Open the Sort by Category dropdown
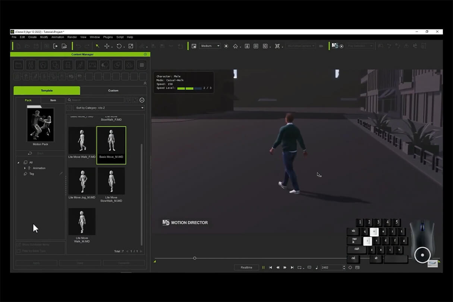This screenshot has height=302, width=453. 109,108
